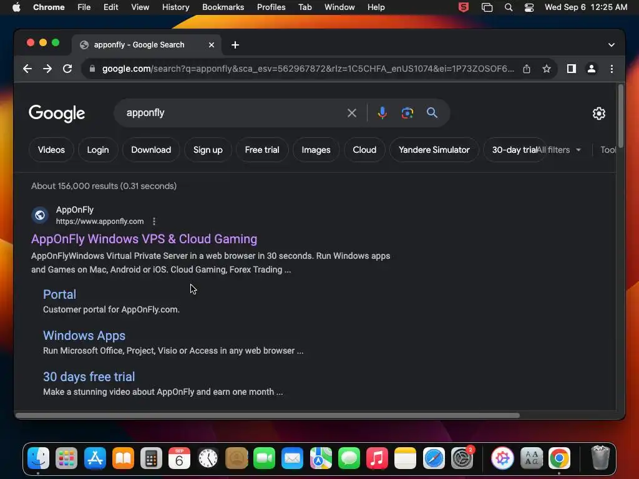Click the forward navigation arrow
This screenshot has width=639, height=479.
click(x=47, y=69)
